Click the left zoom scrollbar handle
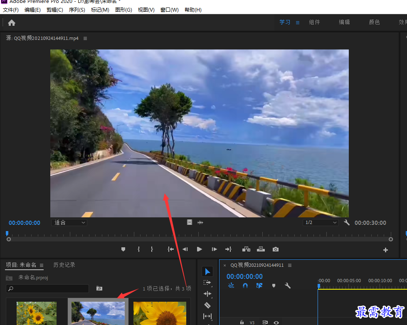 [x=9, y=239]
